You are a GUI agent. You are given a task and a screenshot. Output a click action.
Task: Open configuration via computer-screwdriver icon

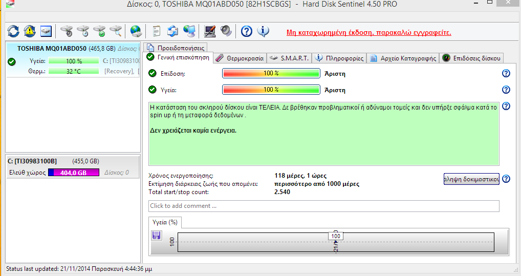[210, 31]
